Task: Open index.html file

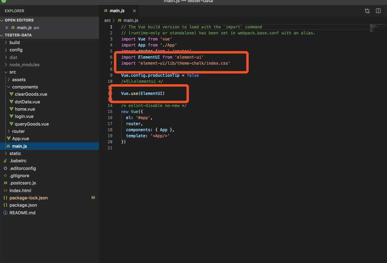Action: pyautogui.click(x=49, y=190)
